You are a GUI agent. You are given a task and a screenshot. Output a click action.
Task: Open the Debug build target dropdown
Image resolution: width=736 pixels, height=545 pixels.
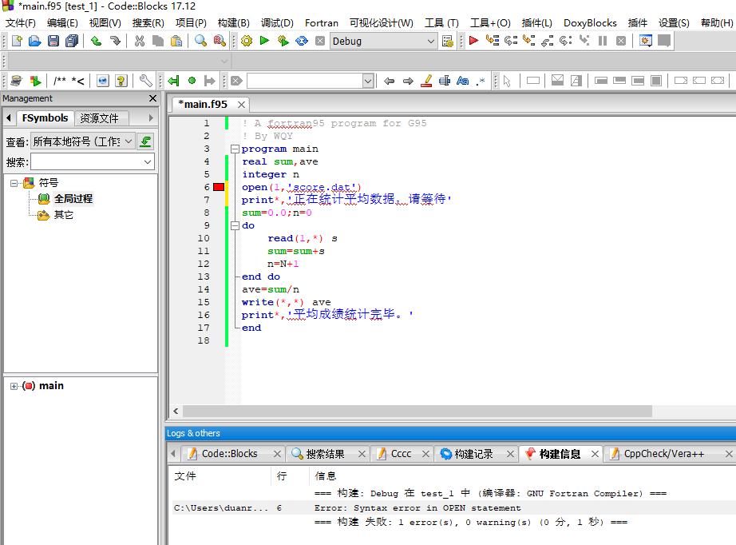pyautogui.click(x=431, y=41)
